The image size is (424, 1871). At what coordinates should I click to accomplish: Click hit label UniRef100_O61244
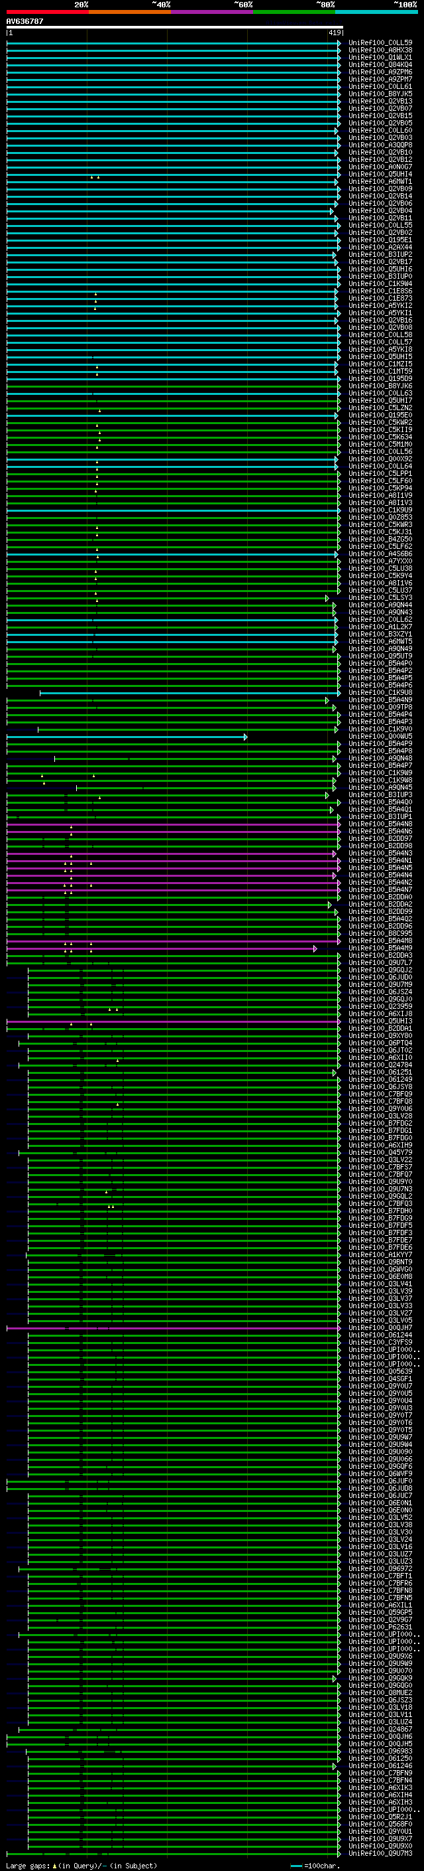coord(380,1335)
